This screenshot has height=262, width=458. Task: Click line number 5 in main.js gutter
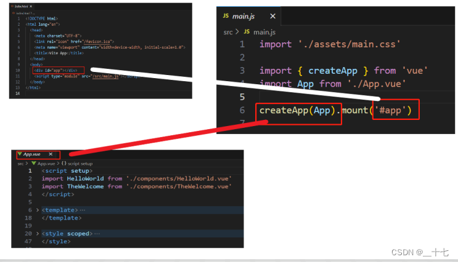tap(242, 97)
